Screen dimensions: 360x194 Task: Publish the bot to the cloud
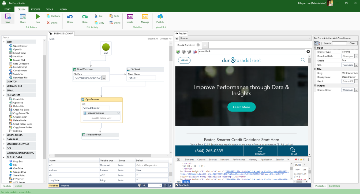tap(160, 18)
